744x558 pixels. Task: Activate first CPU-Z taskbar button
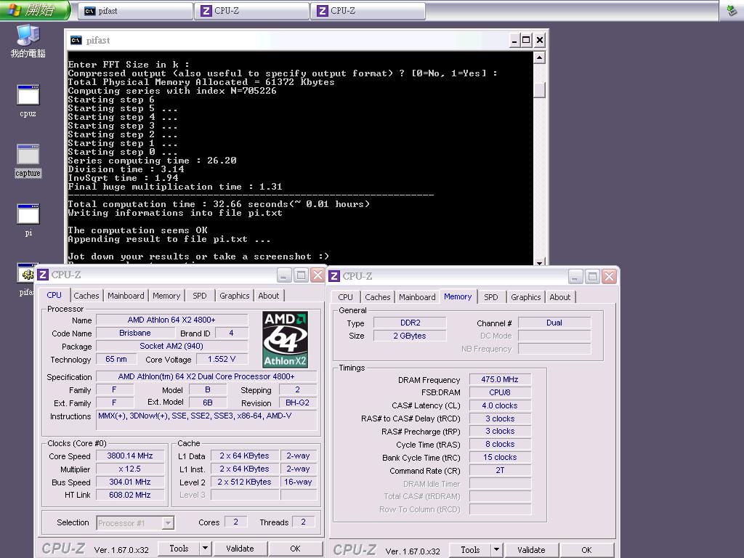click(x=251, y=11)
